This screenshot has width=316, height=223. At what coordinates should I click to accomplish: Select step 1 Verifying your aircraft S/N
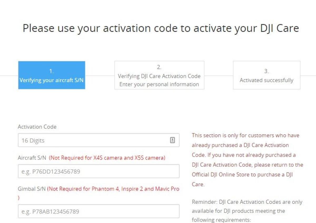click(x=51, y=75)
